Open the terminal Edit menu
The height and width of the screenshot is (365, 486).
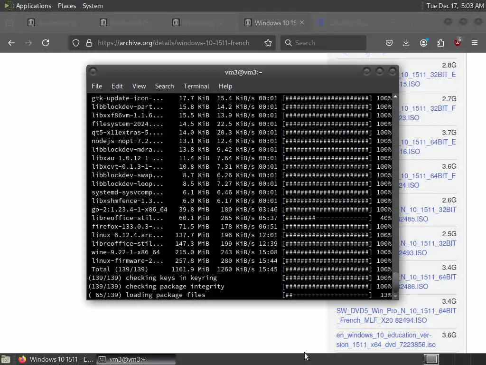point(117,86)
